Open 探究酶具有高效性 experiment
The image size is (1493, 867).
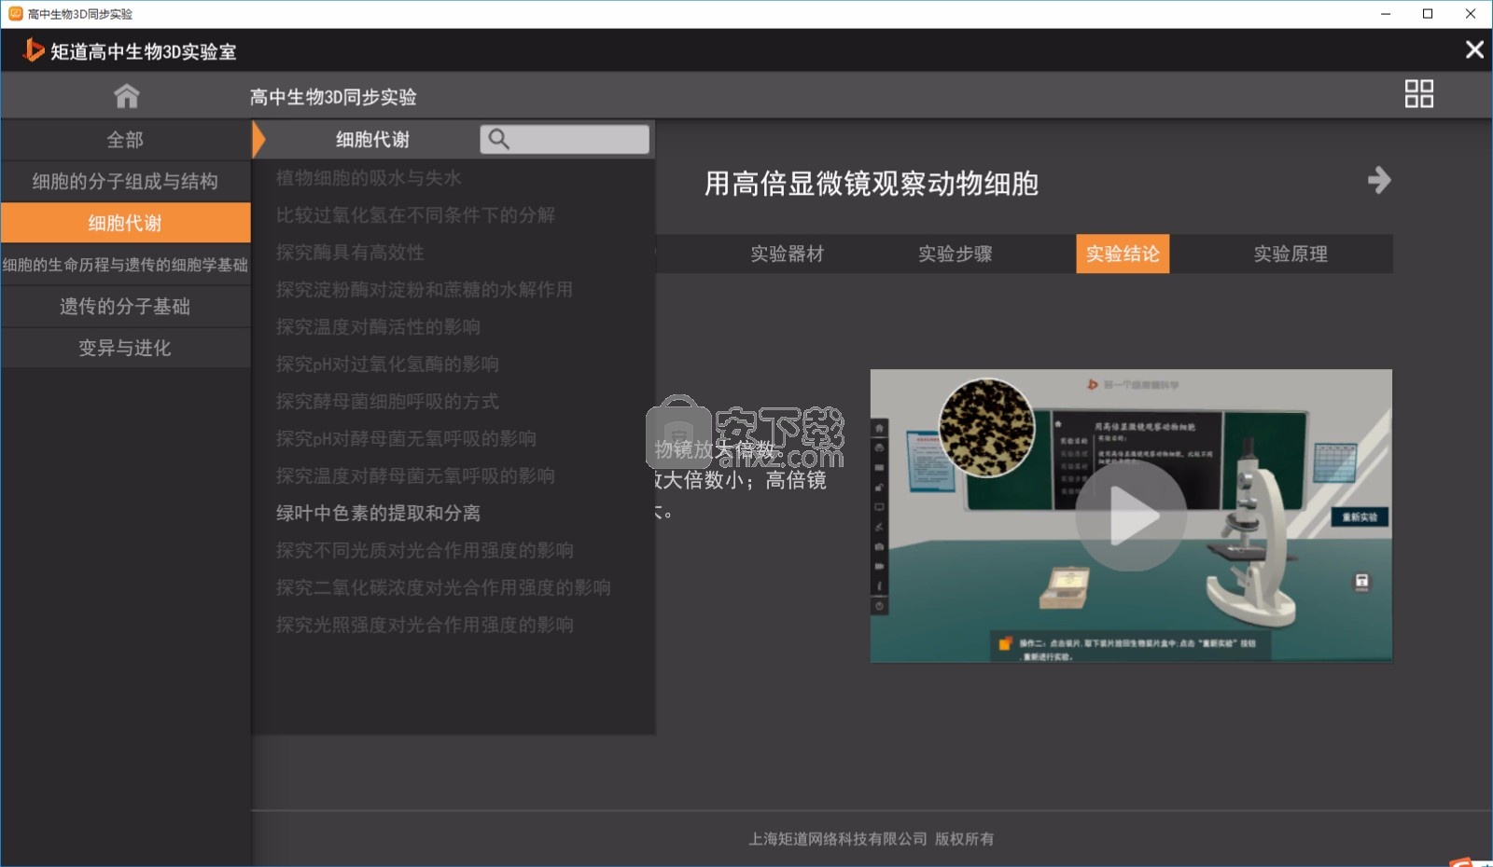click(x=350, y=253)
